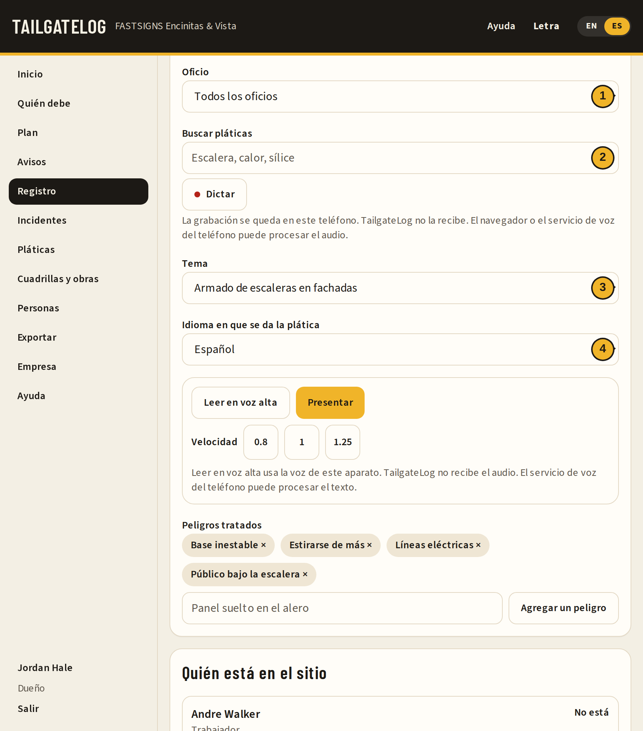Click the TailgateLog logo

59,27
